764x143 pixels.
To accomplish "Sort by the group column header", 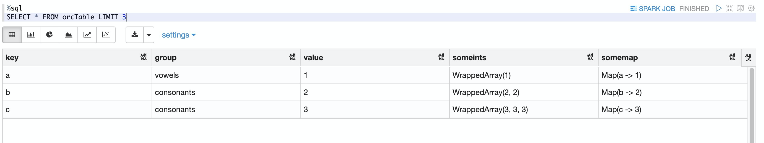I will pos(165,57).
